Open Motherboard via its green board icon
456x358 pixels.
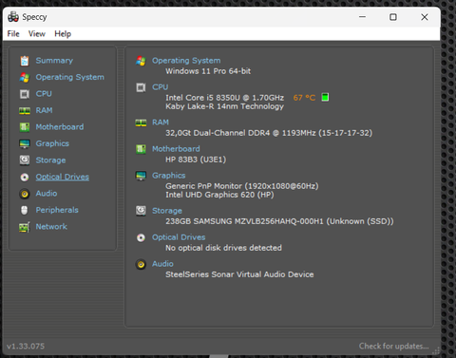(25, 127)
